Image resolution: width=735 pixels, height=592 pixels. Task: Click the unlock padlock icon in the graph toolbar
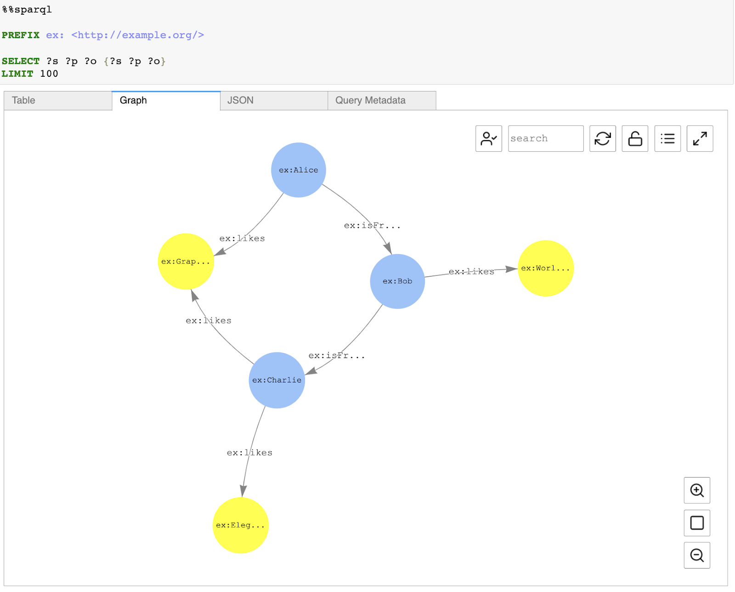(x=634, y=138)
